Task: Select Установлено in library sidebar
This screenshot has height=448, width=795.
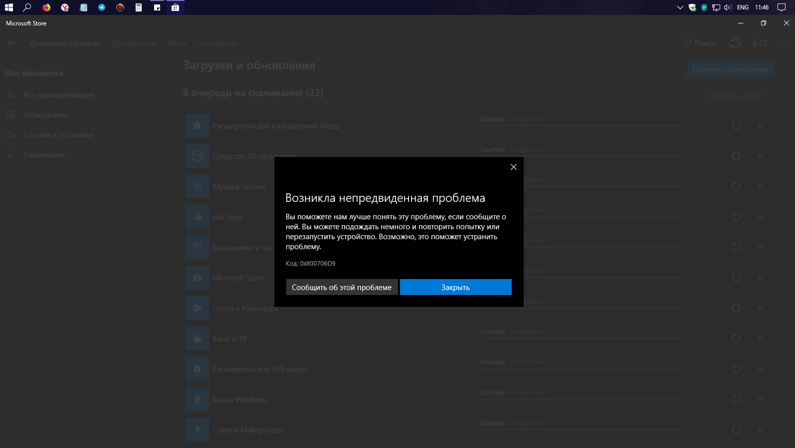Action: (x=45, y=115)
